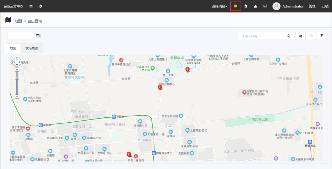This screenshot has width=332, height=169.
Task: Expand the 选择项目 dropdown
Action: pos(220,6)
